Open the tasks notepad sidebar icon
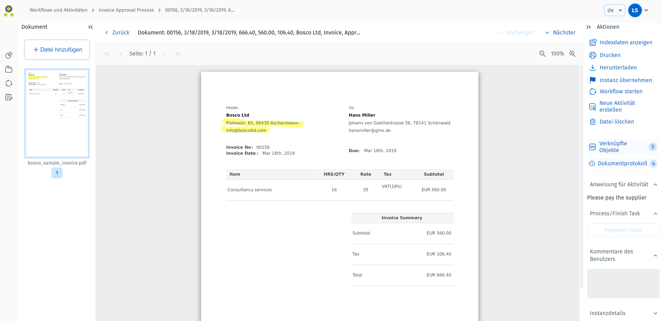The width and height of the screenshot is (662, 321). 9,97
